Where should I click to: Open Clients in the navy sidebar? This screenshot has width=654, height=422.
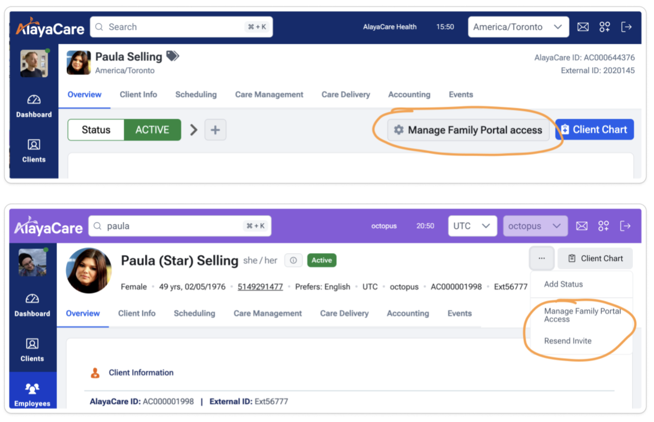(x=34, y=150)
